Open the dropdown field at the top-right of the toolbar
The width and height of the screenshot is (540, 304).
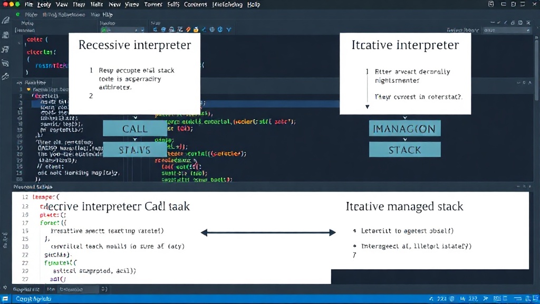click(x=506, y=30)
